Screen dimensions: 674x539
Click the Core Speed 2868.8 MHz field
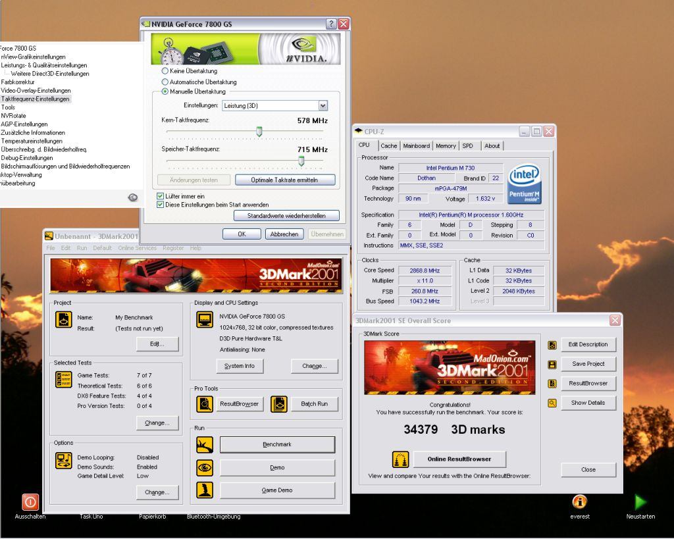(x=425, y=270)
